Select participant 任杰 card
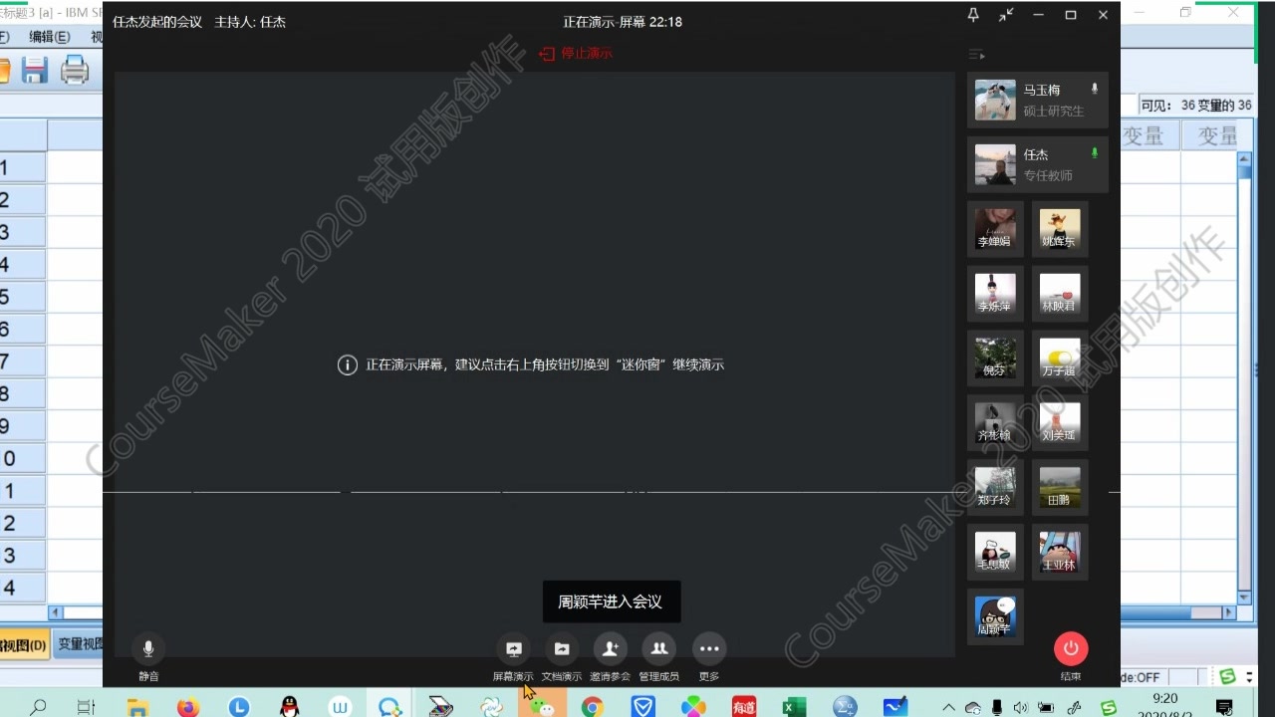Screen dimensions: 1275x717 [x=1037, y=164]
